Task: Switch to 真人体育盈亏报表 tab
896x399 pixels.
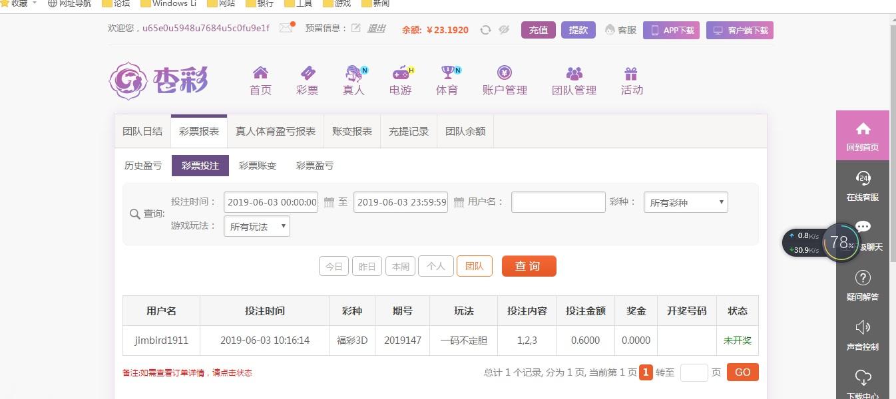Action: tap(276, 131)
